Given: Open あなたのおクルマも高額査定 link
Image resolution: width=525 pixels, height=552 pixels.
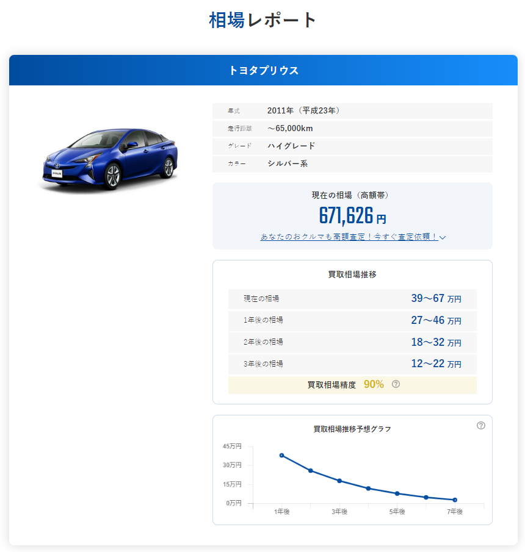Looking at the screenshot, I should pyautogui.click(x=349, y=237).
